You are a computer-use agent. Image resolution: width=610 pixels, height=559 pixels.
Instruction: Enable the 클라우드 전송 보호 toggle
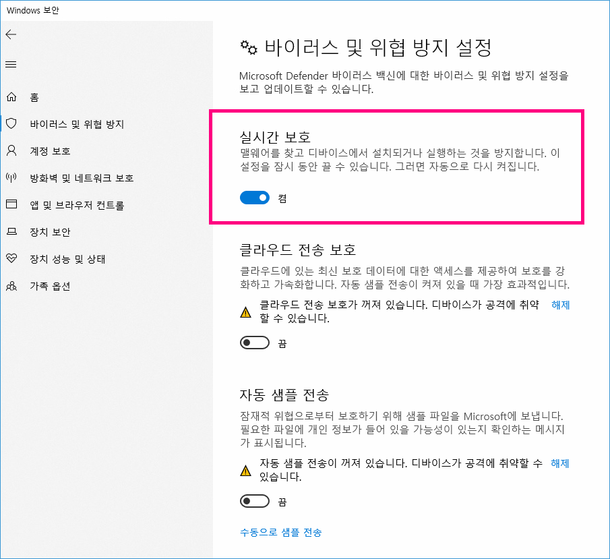coord(255,343)
